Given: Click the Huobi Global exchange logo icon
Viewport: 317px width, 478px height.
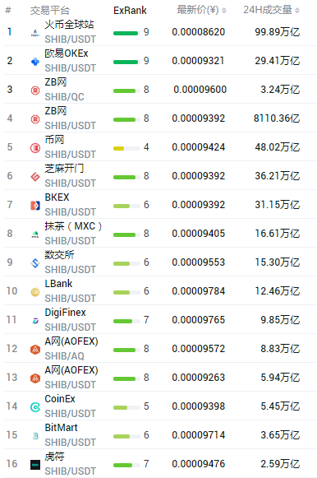Looking at the screenshot, I should pyautogui.click(x=35, y=33).
